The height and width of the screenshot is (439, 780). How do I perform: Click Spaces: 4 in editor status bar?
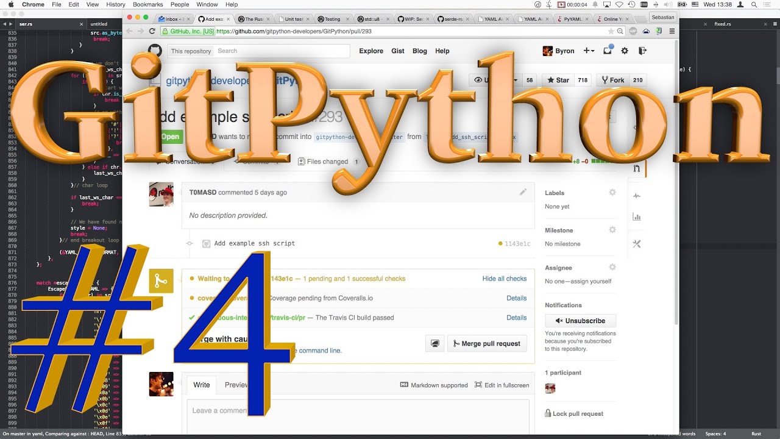[x=715, y=434]
